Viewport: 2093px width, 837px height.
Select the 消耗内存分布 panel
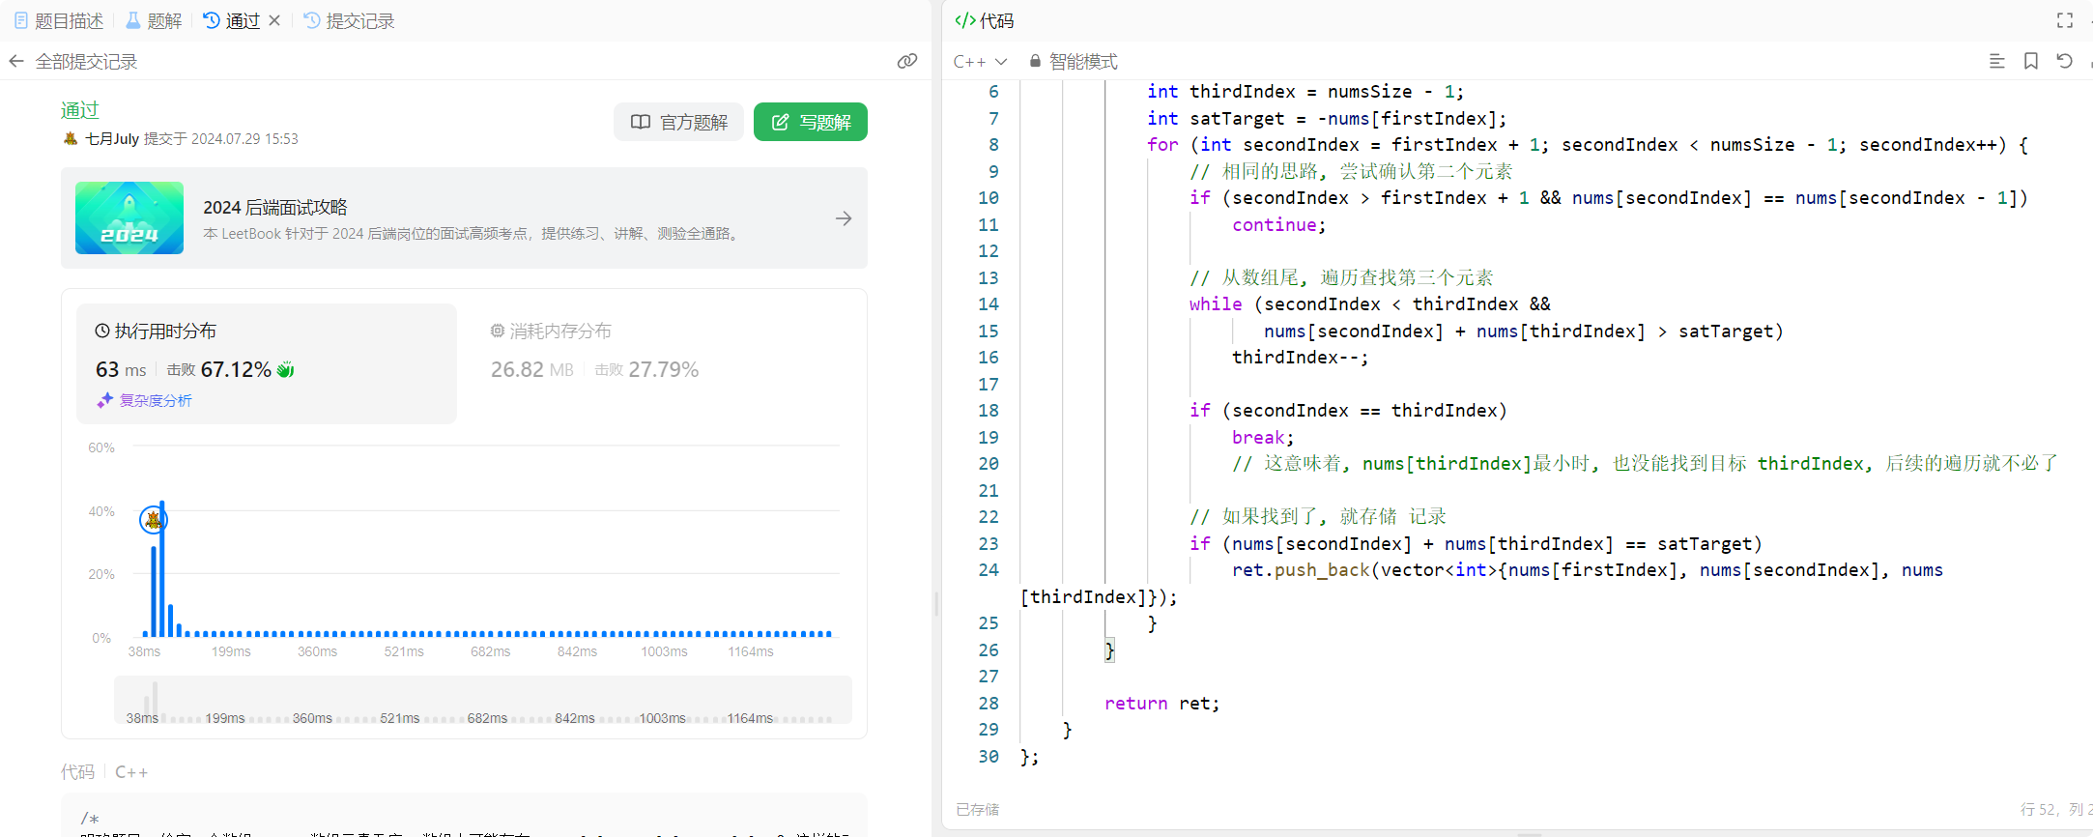[662, 363]
